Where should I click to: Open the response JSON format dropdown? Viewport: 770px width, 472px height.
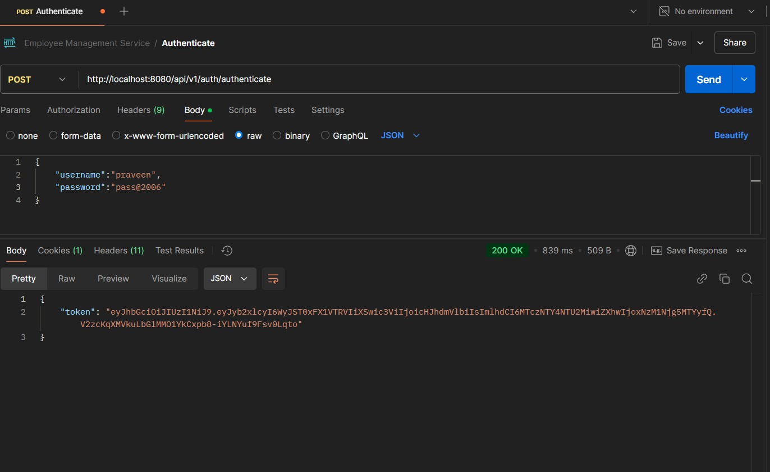click(230, 279)
